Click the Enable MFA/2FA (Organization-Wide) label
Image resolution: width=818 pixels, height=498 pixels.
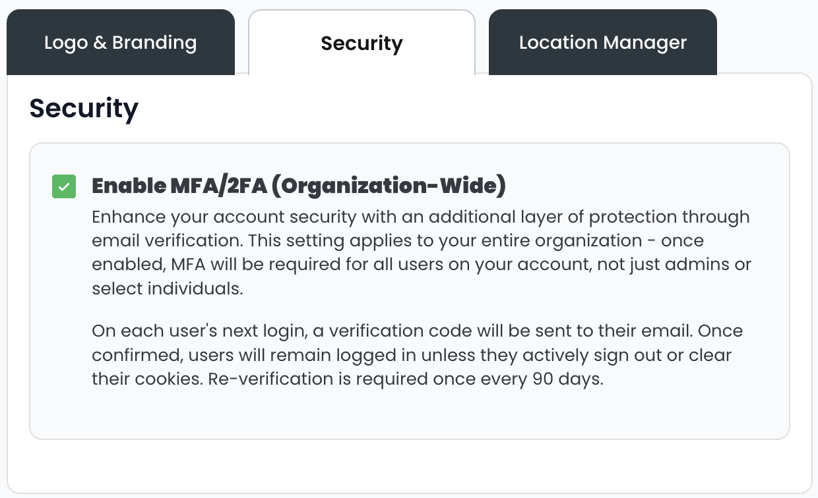point(299,186)
